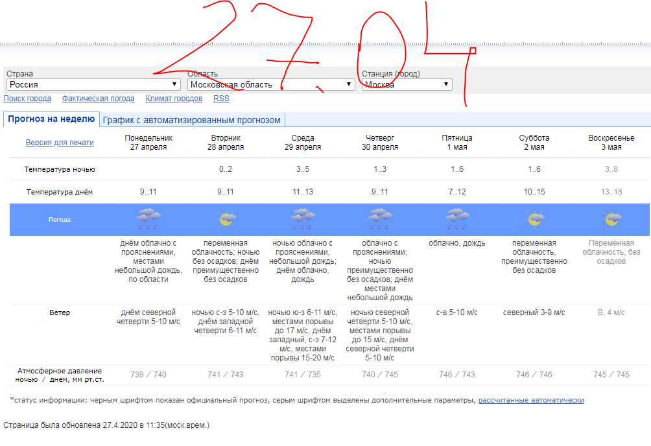Click Sunday 3 May partly cloudy icon
The height and width of the screenshot is (446, 651).
pyautogui.click(x=611, y=219)
